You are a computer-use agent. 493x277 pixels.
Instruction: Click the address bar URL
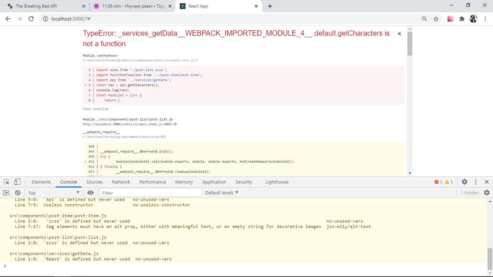[71, 18]
